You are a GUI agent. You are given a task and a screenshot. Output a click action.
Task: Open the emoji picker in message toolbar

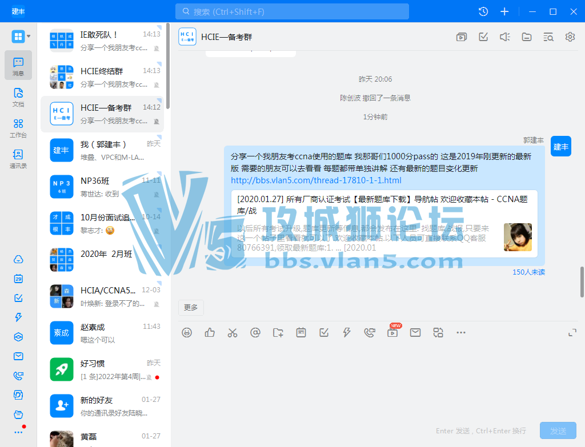tap(187, 332)
